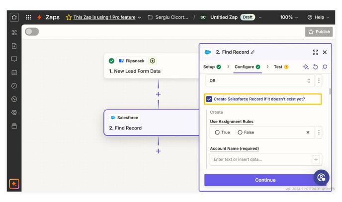Select True for Use Assignment Rules
This screenshot has height=202, width=342.
point(217,133)
